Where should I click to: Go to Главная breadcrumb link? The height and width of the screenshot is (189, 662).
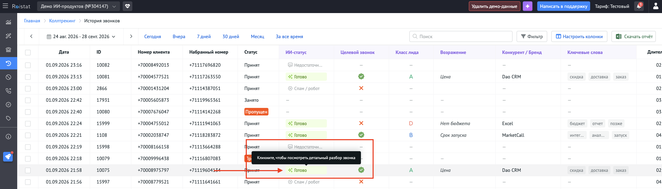pyautogui.click(x=32, y=21)
